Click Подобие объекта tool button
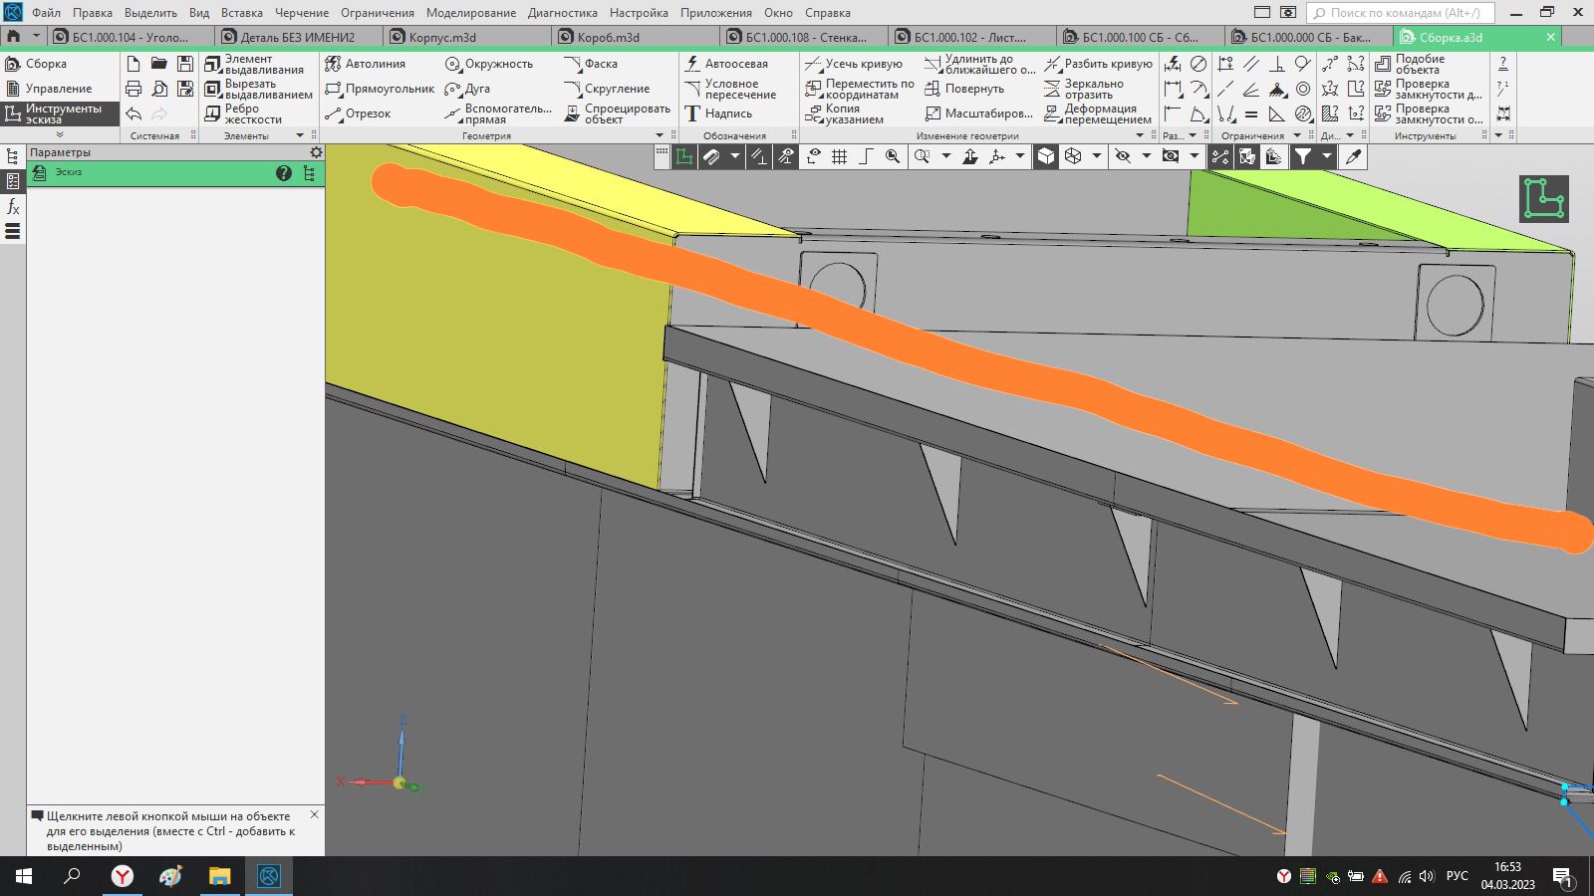This screenshot has width=1594, height=896. point(1411,64)
